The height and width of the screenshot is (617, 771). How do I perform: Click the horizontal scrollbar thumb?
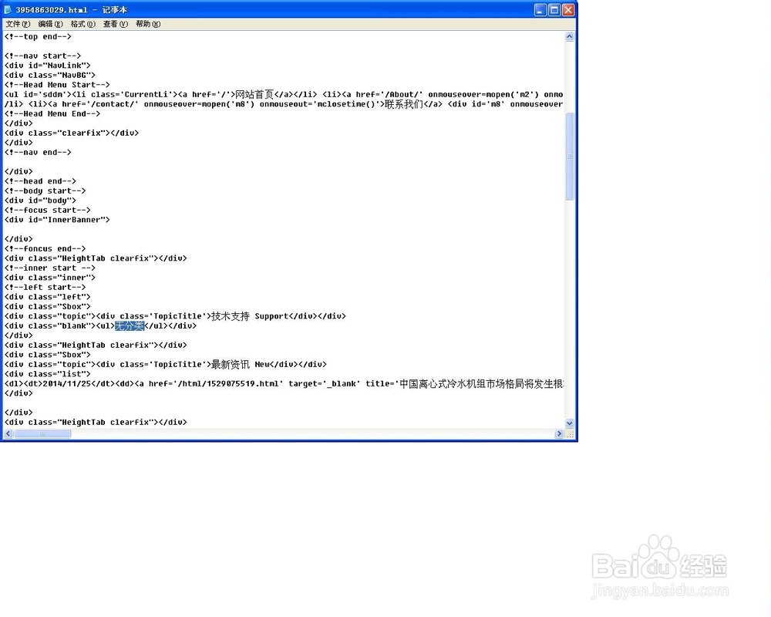pos(42,433)
